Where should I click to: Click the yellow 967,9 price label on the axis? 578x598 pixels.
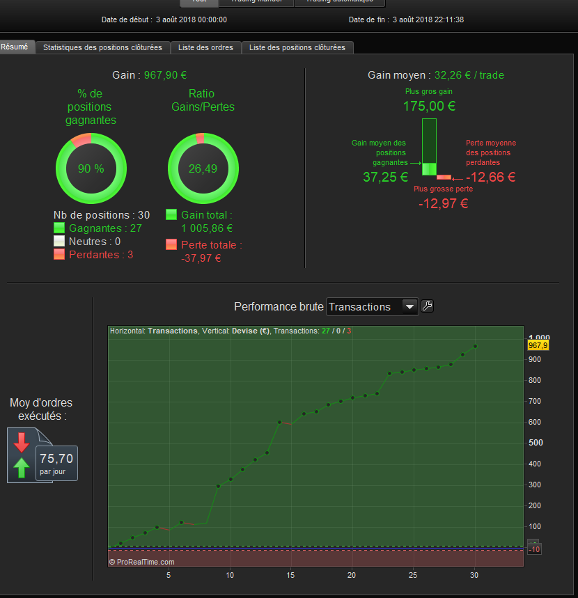click(x=538, y=345)
